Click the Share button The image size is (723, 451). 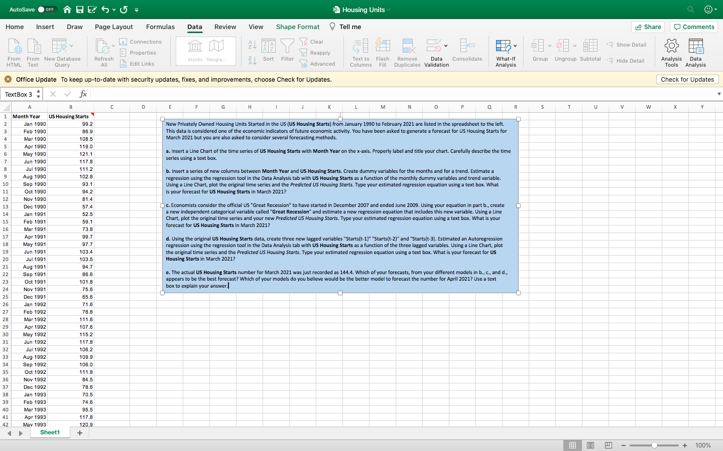pos(648,27)
